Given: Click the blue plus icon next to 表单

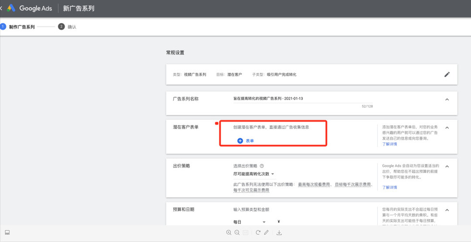Looking at the screenshot, I should click(240, 140).
